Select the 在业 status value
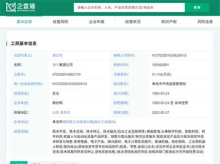This screenshot has height=164, width=220. pos(56,93)
